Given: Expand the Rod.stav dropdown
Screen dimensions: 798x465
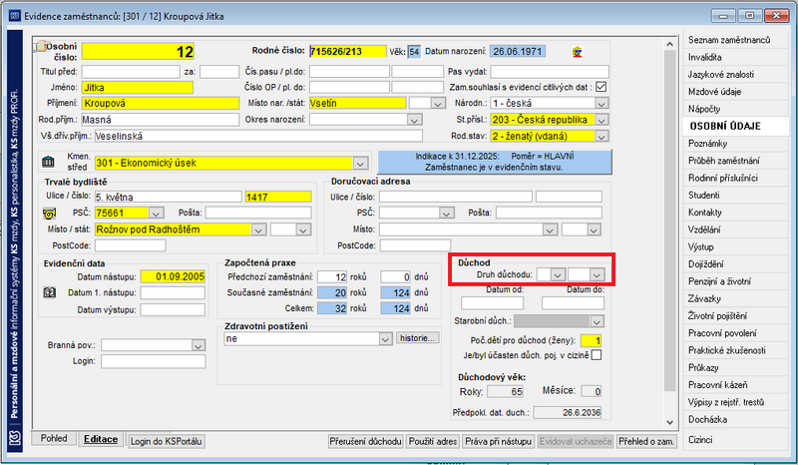Looking at the screenshot, I should [601, 137].
